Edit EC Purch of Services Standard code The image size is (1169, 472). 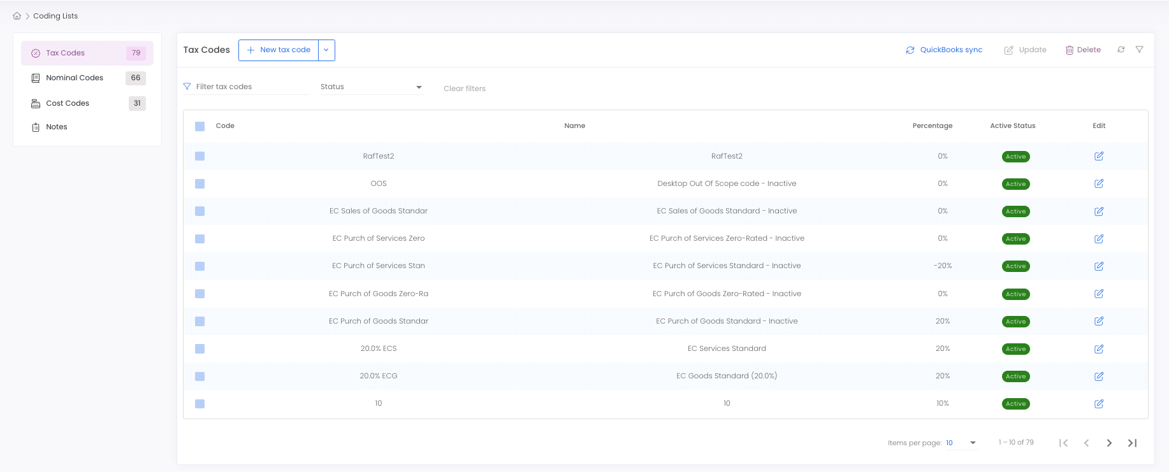(1099, 266)
